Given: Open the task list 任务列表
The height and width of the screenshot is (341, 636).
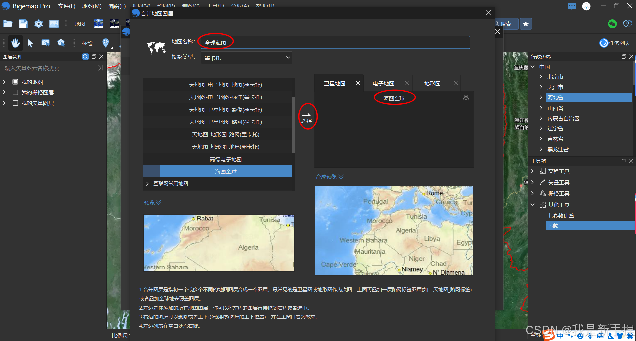Looking at the screenshot, I should coord(615,43).
